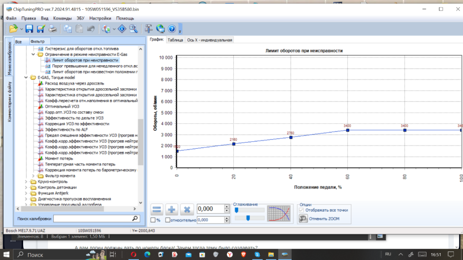Viewport: 463px width, 260px height.
Task: Save the file with the floppy disk icon
Action: (29, 29)
